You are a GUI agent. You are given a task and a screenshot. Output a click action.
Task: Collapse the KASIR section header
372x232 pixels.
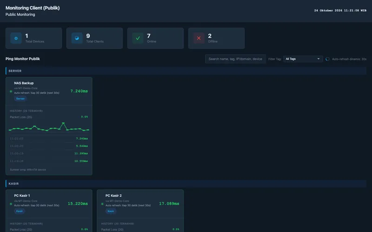pos(186,183)
